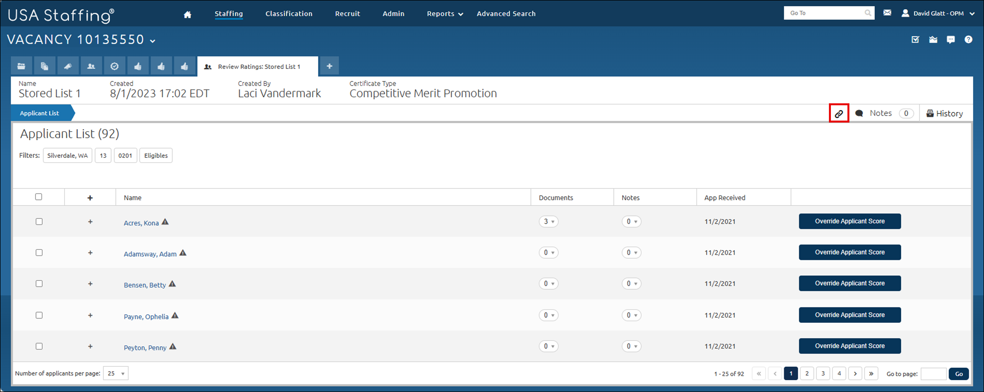Go to the Home icon in navbar
984x392 pixels.
click(187, 15)
